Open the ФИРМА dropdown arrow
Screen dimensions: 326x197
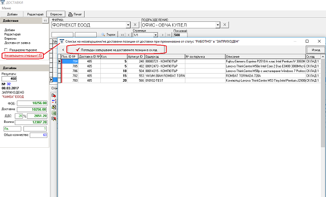coord(128,25)
